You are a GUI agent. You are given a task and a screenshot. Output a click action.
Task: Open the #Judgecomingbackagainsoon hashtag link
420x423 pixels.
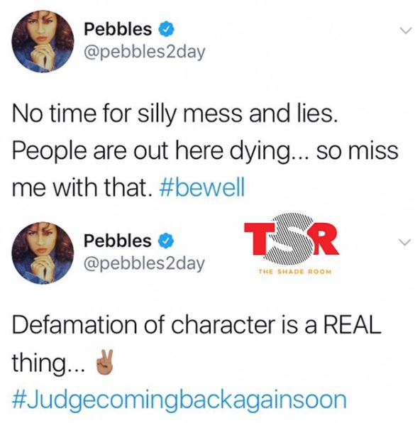[179, 400]
